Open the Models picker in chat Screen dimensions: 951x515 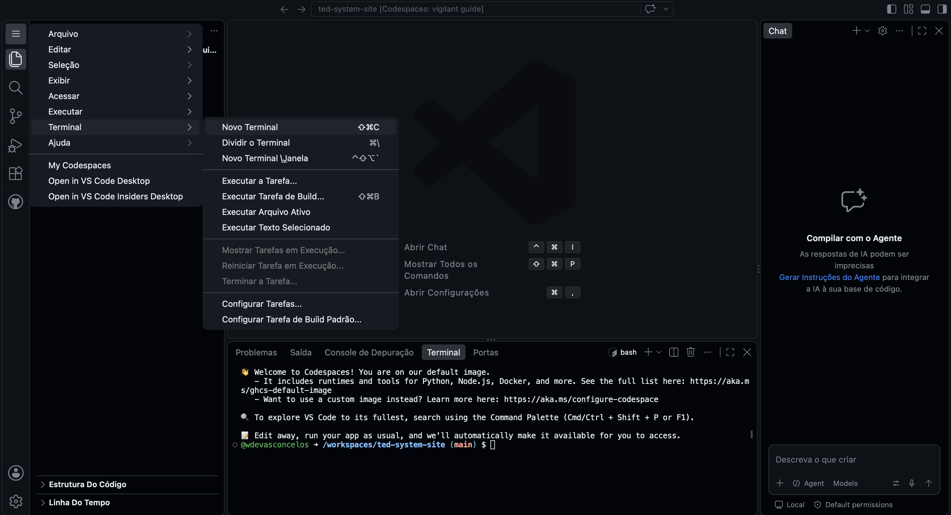pyautogui.click(x=845, y=483)
